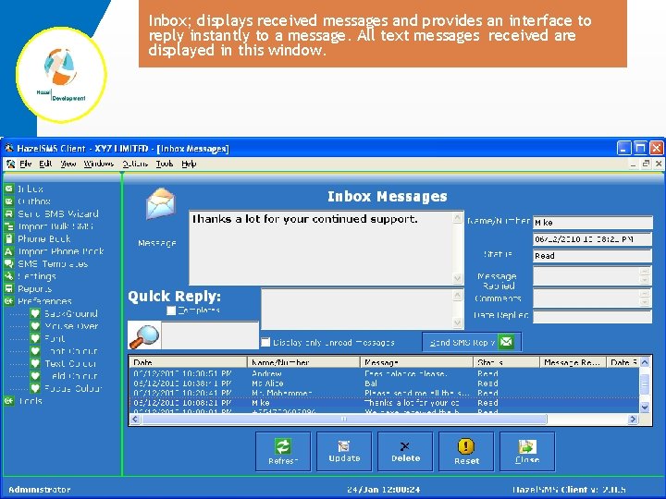Sort by the Date column header
The image size is (666, 499).
tap(188, 362)
